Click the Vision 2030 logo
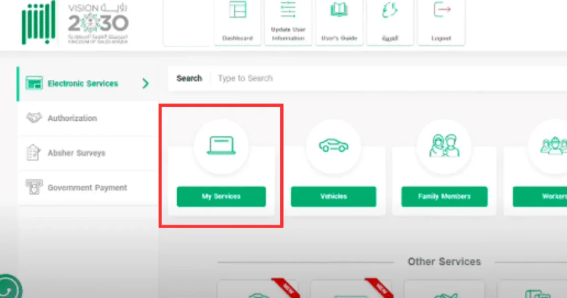567x298 pixels. [x=98, y=23]
